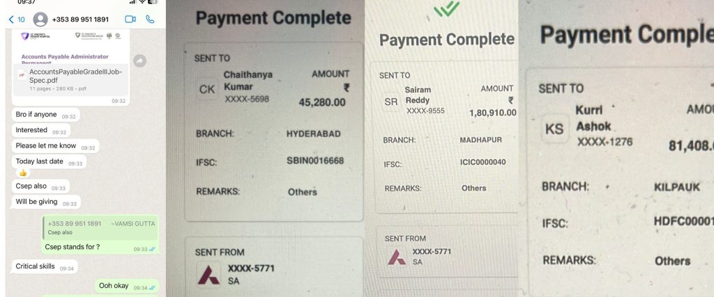Click the Chaithanya Kumar recipient name
This screenshot has height=297, width=714.
[248, 81]
